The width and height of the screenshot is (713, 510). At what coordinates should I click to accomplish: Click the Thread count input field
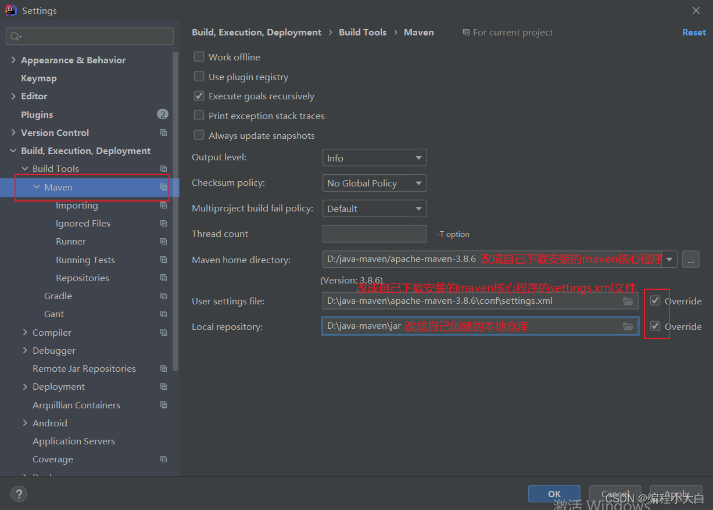tap(374, 234)
